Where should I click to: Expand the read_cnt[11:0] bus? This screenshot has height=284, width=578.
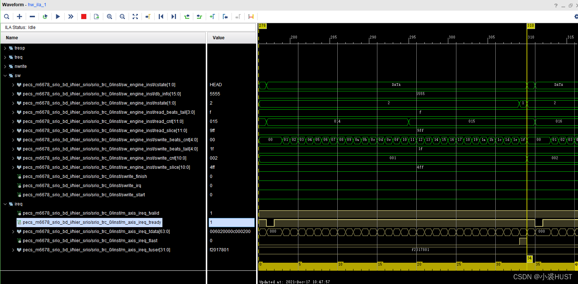pyautogui.click(x=13, y=121)
